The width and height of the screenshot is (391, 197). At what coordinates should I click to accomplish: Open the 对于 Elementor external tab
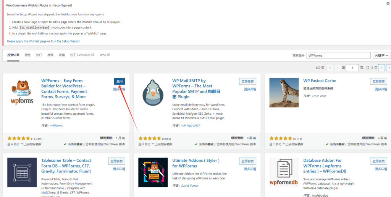[82, 55]
